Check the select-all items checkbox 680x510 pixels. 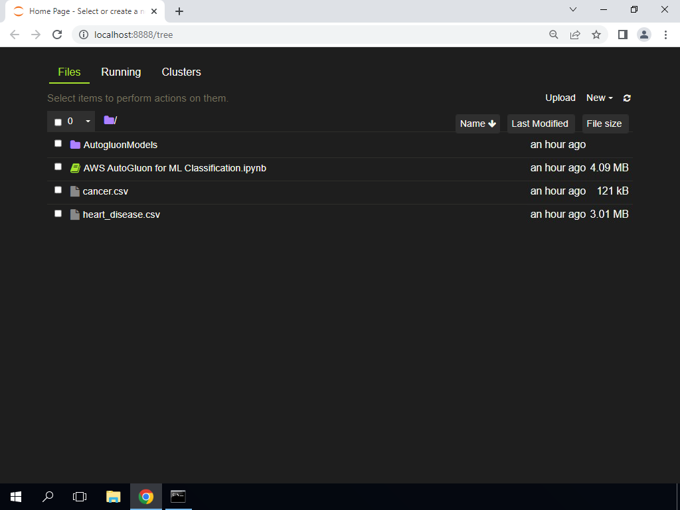pyautogui.click(x=58, y=122)
